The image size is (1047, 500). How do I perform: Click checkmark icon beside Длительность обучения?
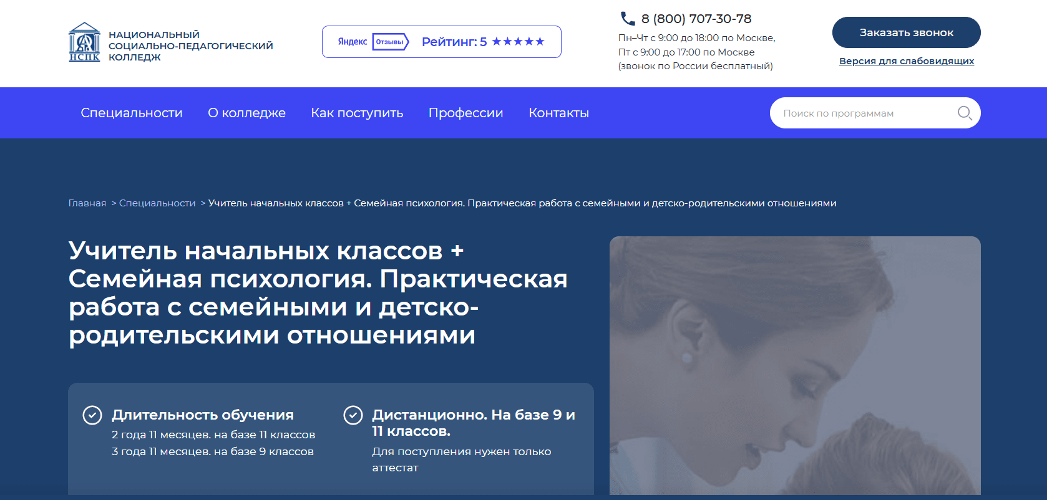[92, 415]
